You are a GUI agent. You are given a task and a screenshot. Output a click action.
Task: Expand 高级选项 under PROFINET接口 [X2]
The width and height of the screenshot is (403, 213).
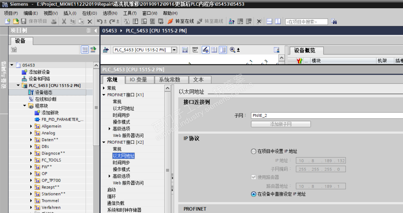[x=110, y=176]
